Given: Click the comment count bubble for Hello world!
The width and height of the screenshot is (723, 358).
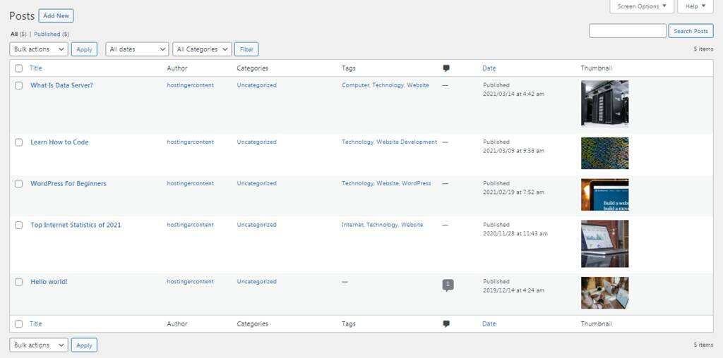Looking at the screenshot, I should pos(448,284).
